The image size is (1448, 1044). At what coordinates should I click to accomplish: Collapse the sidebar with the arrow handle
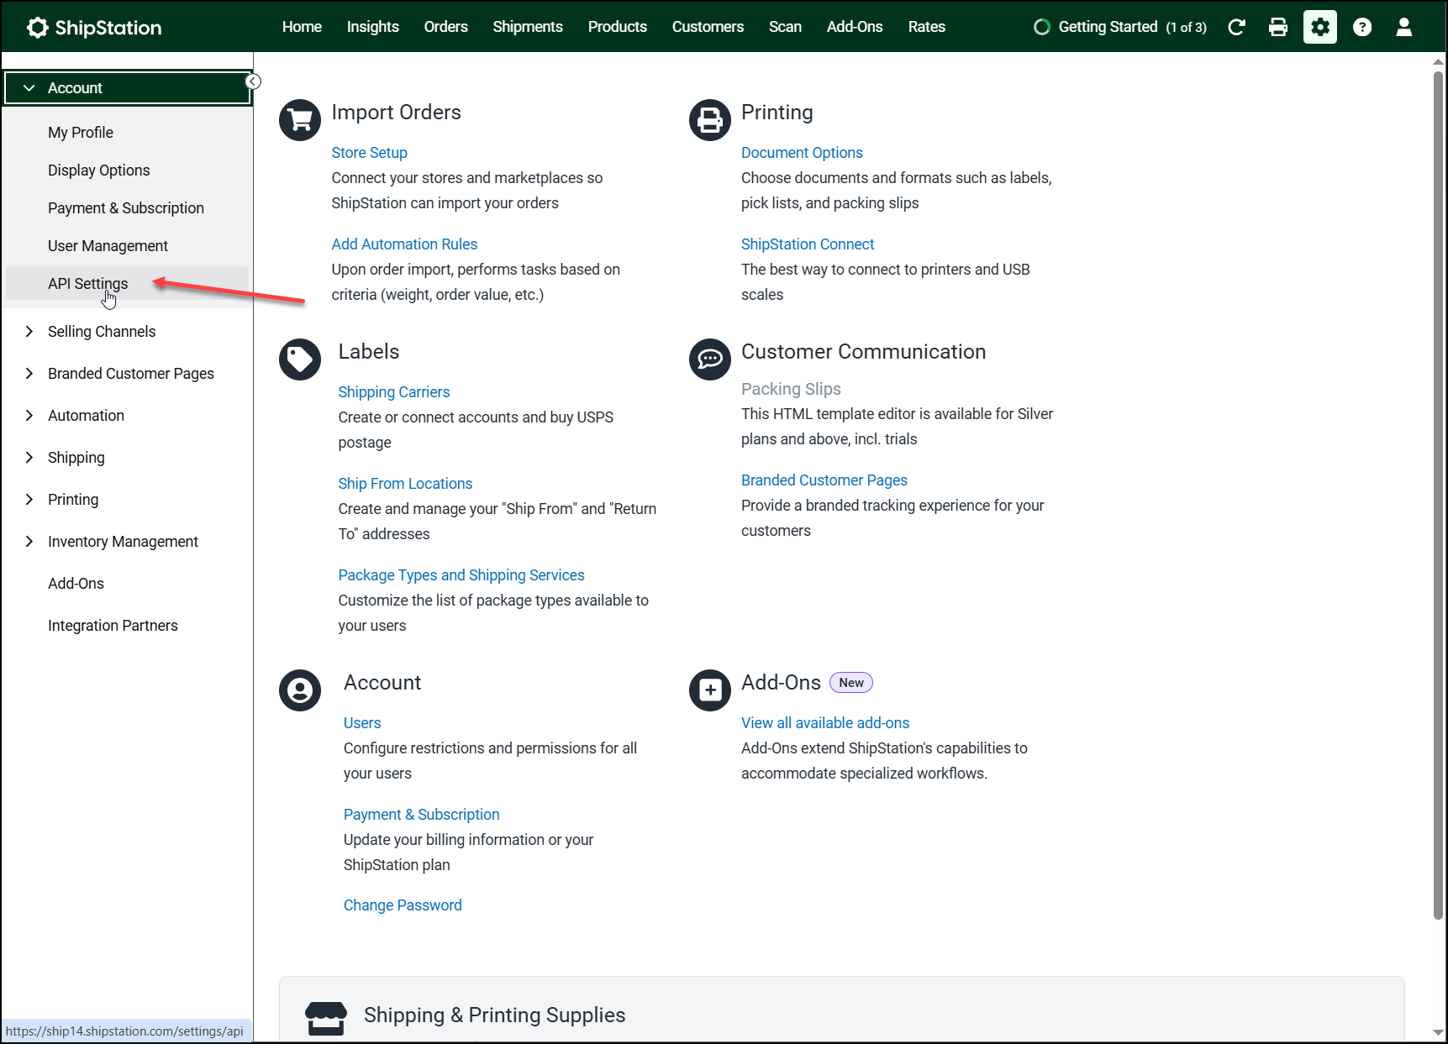(x=253, y=81)
